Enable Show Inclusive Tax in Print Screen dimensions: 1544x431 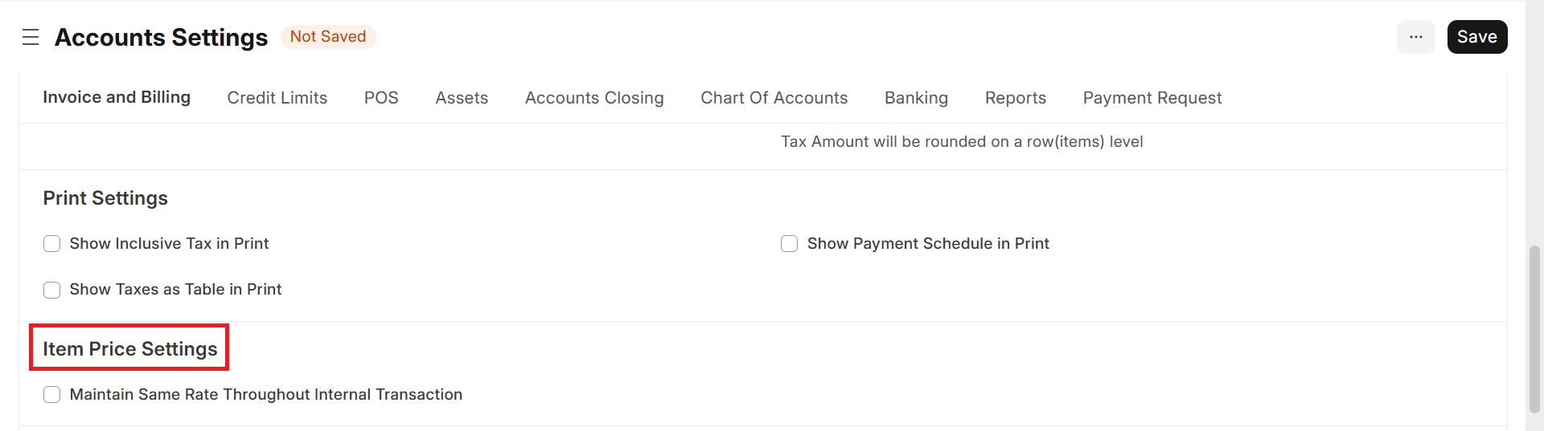[52, 244]
